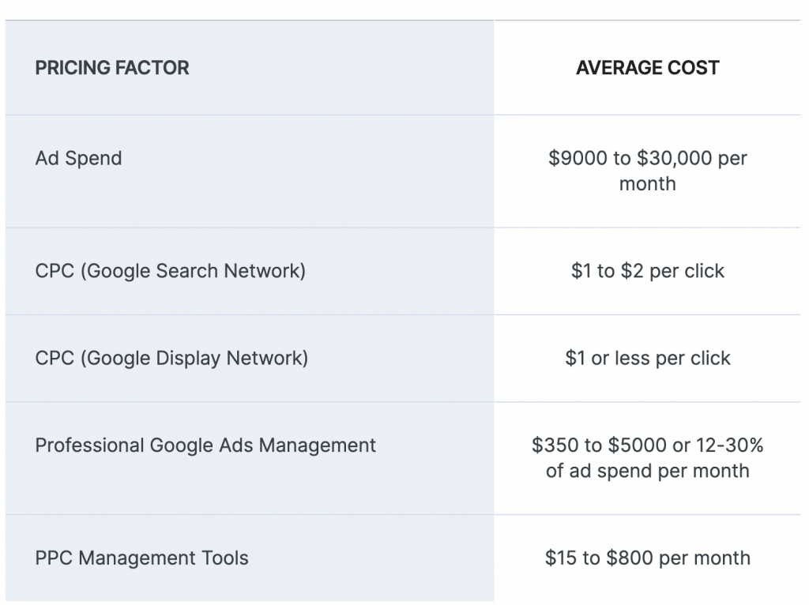The height and width of the screenshot is (605, 809).
Task: Click the "$1 to $2 per click" cell
Action: click(647, 271)
